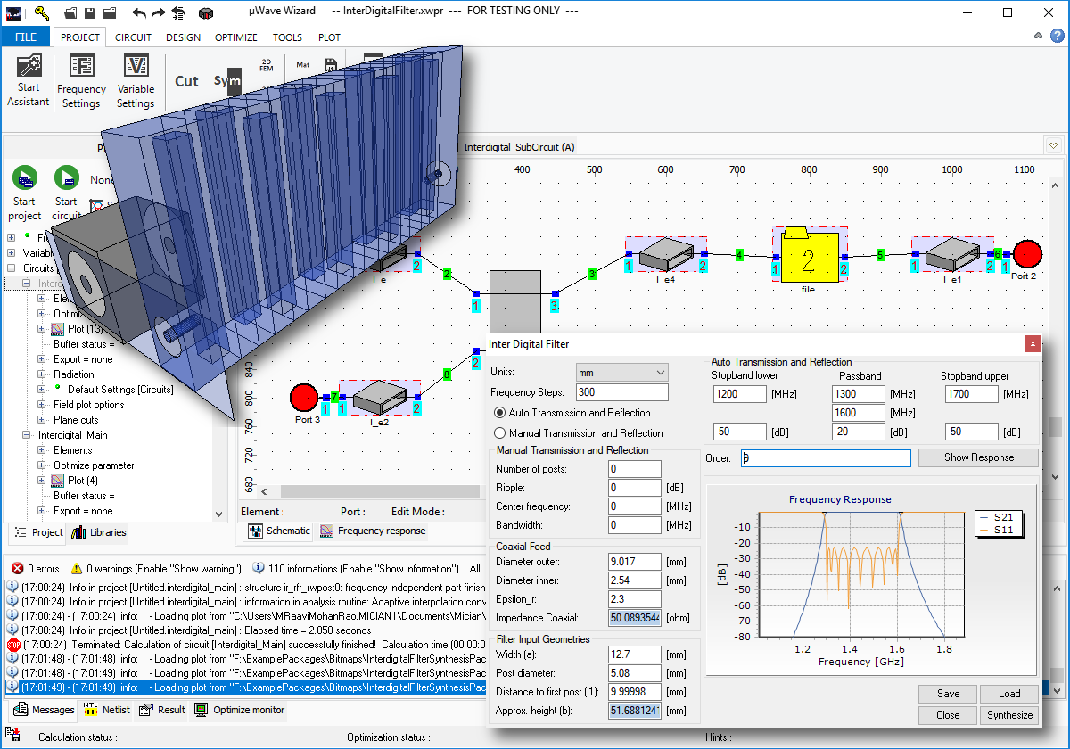The image size is (1070, 749).
Task: Click the 0 errors red icon filter
Action: click(x=16, y=568)
